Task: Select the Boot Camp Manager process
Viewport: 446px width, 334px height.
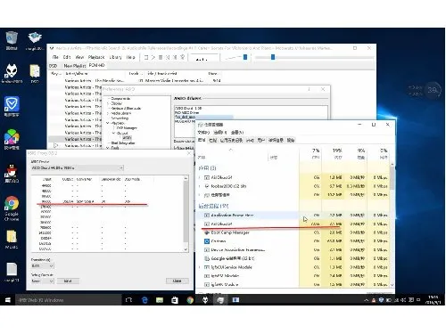Action: pyautogui.click(x=293, y=232)
